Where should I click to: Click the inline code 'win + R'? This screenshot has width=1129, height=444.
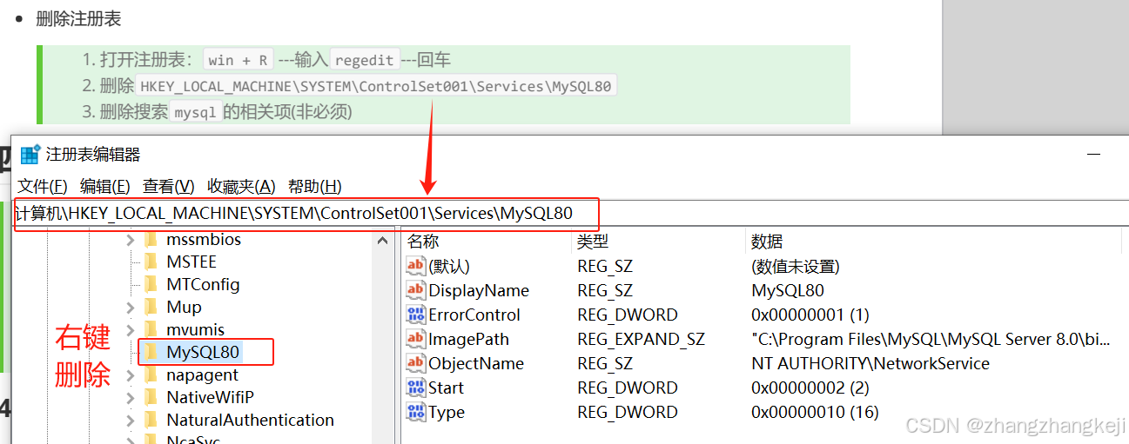click(x=239, y=60)
